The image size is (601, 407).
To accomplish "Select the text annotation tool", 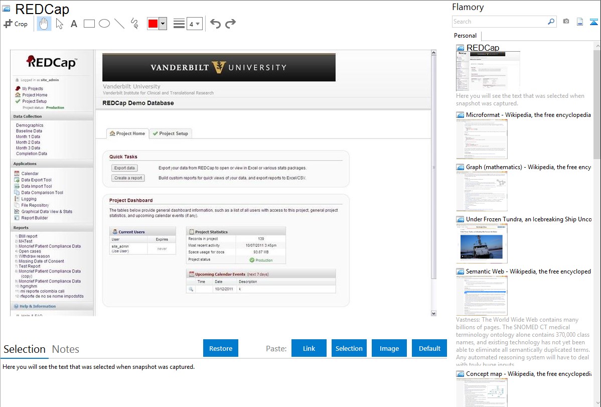I will pyautogui.click(x=74, y=24).
